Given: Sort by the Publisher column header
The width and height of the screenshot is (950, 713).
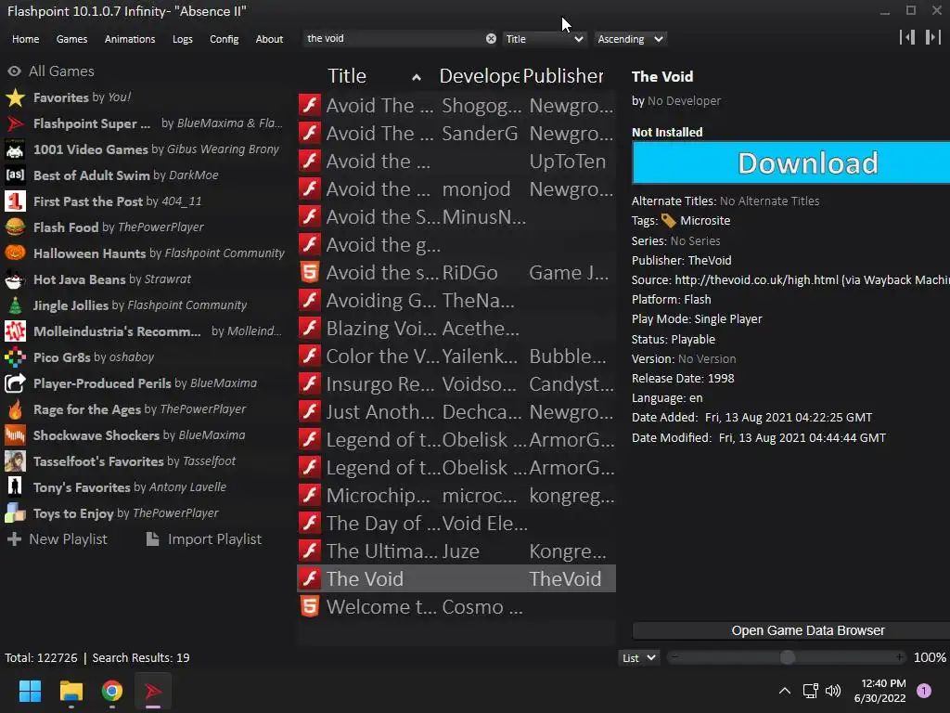Looking at the screenshot, I should click(563, 76).
